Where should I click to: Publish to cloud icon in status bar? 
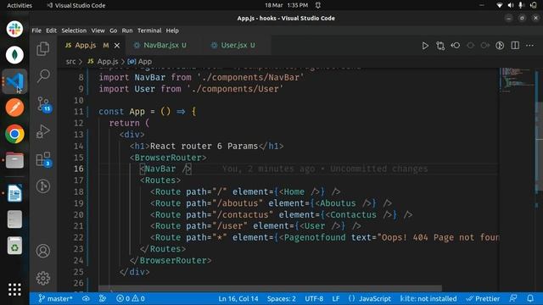point(86,298)
